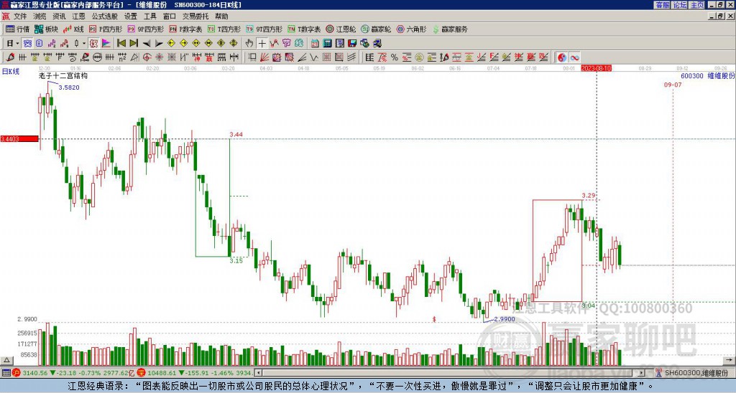Click the 600300 维维股份 stock label
Image resolution: width=736 pixels, height=393 pixels.
point(708,76)
